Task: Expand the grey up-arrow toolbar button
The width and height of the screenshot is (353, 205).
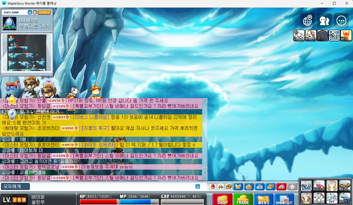Action: click(292, 187)
